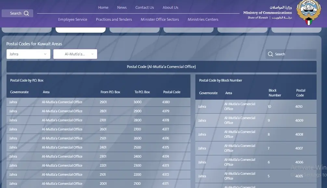Click the Ministry of Communications title text

[267, 13]
